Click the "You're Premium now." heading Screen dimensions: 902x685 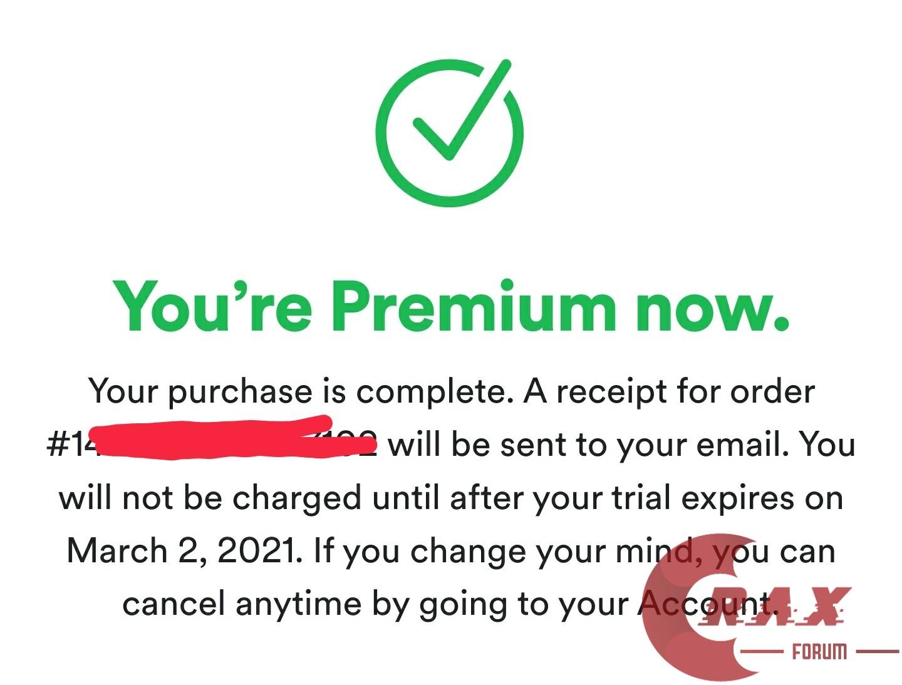[450, 307]
